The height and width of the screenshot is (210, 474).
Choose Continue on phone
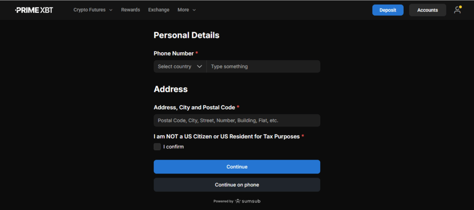click(237, 185)
